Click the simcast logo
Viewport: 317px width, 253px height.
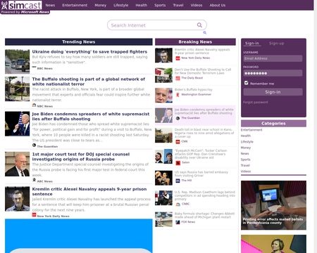click(x=21, y=5)
